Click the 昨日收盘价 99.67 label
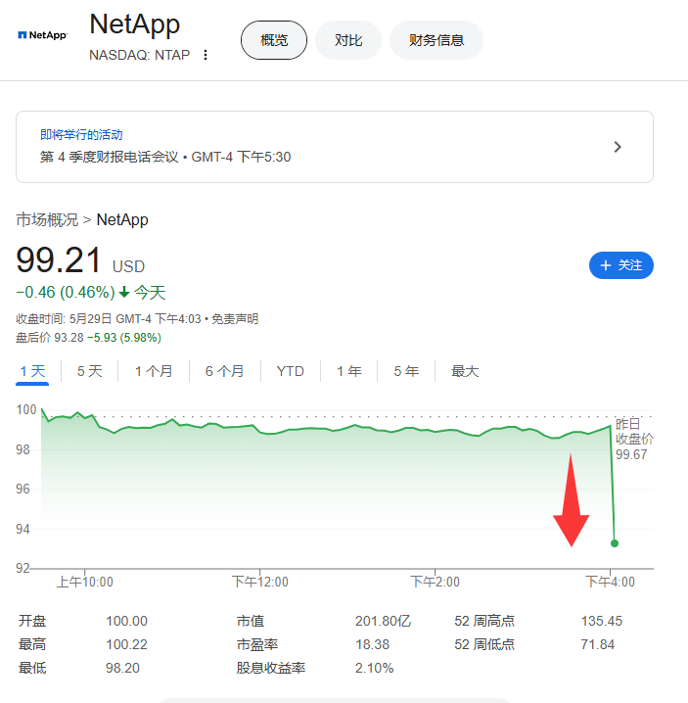 (634, 439)
